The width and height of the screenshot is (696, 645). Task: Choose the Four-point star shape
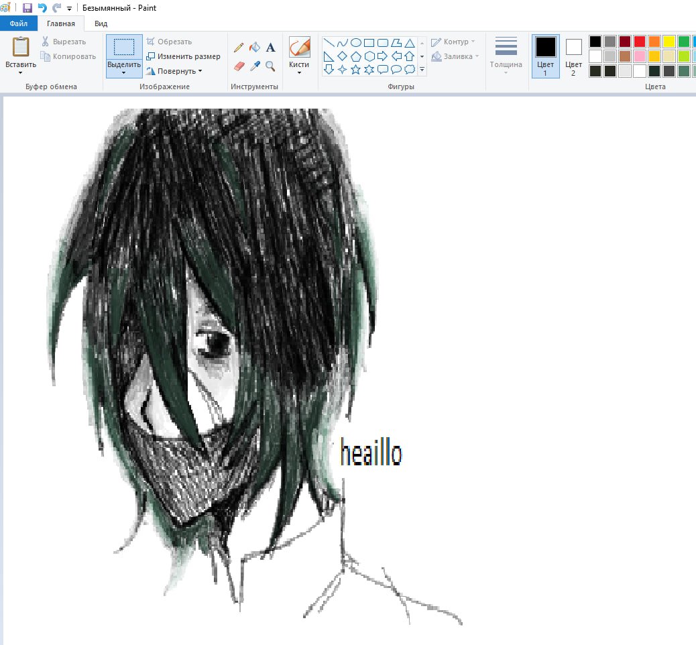point(342,69)
